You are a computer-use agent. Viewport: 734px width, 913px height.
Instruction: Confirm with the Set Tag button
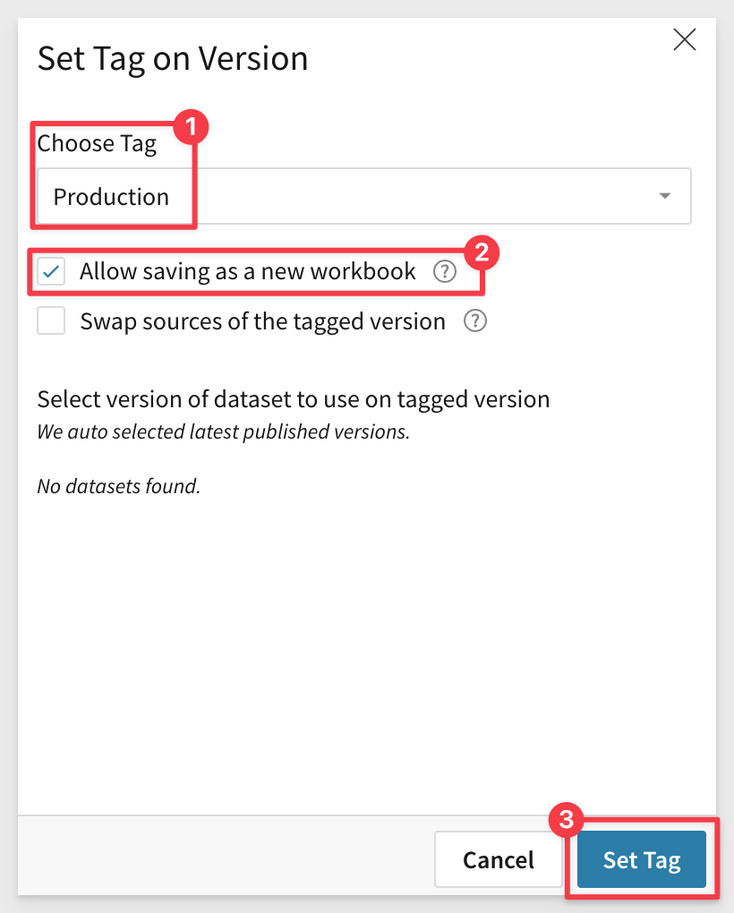coord(642,860)
